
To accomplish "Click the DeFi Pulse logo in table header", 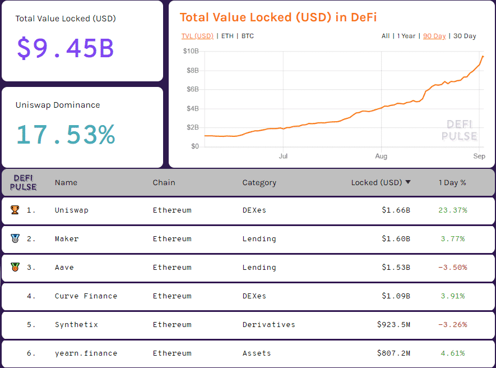I will (x=24, y=182).
